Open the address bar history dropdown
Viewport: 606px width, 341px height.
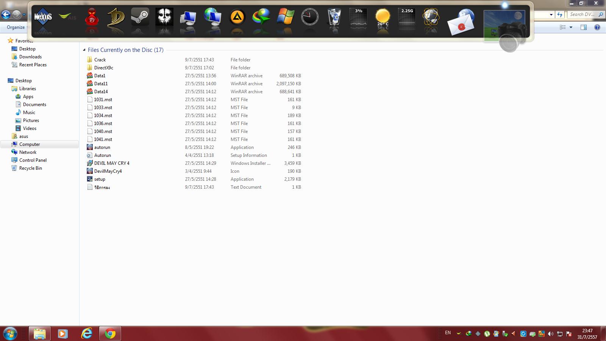(551, 15)
